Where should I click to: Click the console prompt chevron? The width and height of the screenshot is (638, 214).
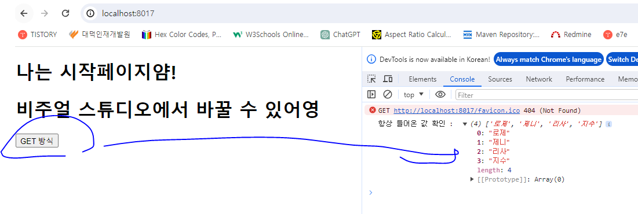370,193
